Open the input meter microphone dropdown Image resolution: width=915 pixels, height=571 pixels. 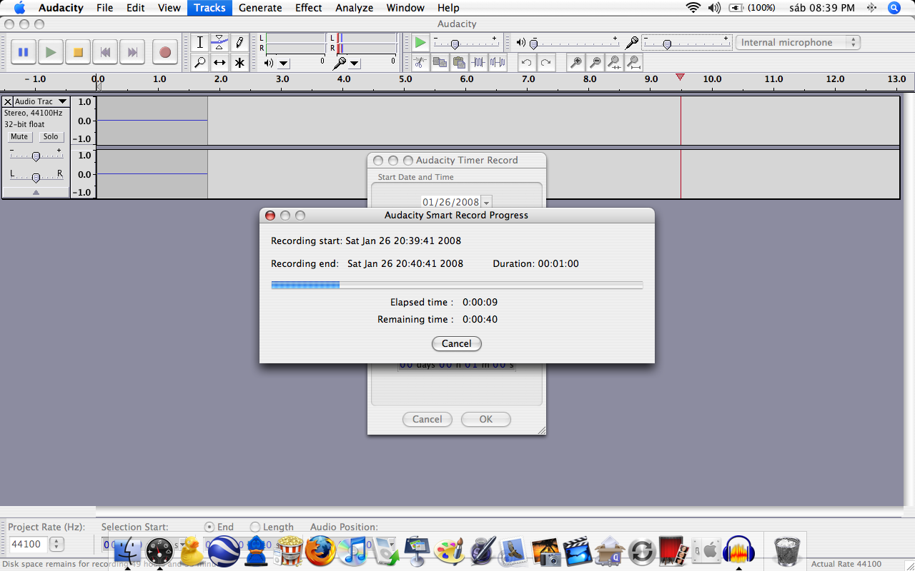point(355,64)
